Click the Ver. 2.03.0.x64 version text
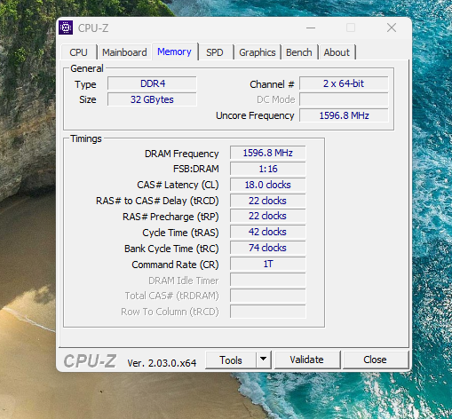 [x=162, y=363]
